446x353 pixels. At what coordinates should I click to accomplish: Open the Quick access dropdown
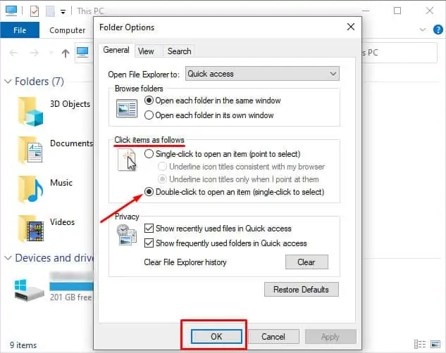262,74
